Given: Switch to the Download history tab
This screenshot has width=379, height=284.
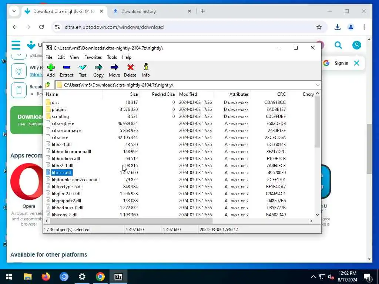Looking at the screenshot, I should (x=152, y=11).
